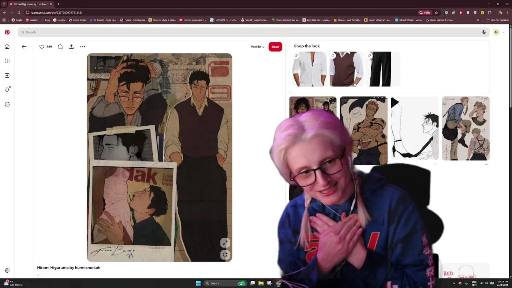Image resolution: width=512 pixels, height=288 pixels.
Task: Open the Pinterest home feed icon
Action: tap(7, 47)
